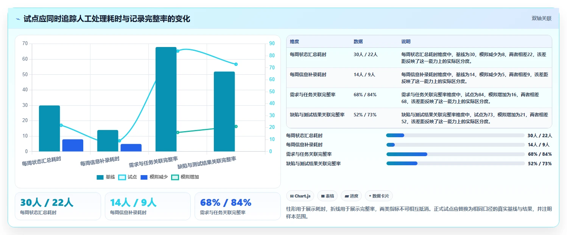Toggle the 模拟增加 legend entry
567x235 pixels.
click(x=185, y=177)
